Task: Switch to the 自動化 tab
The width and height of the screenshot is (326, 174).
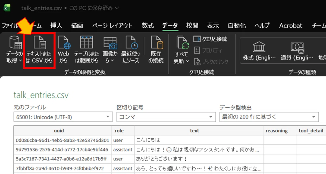Action: (237, 26)
